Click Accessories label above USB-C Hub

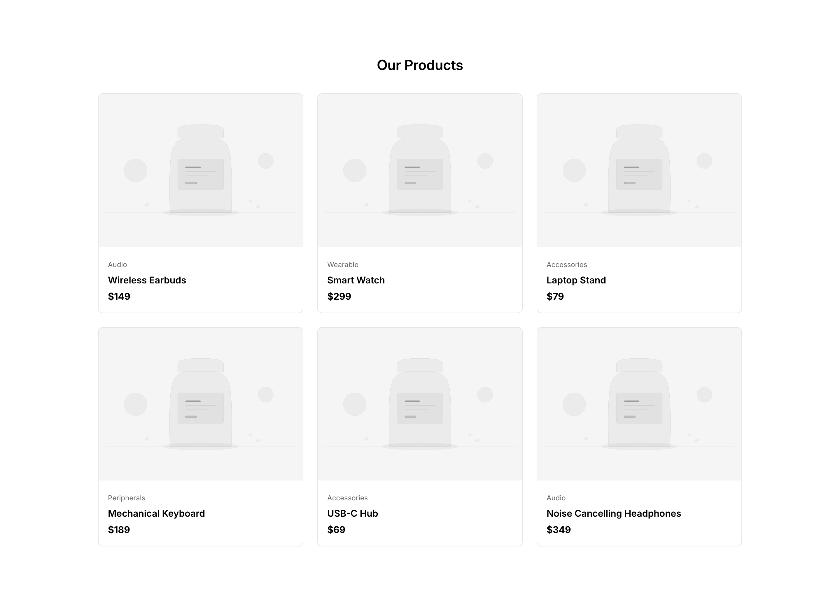(x=347, y=498)
